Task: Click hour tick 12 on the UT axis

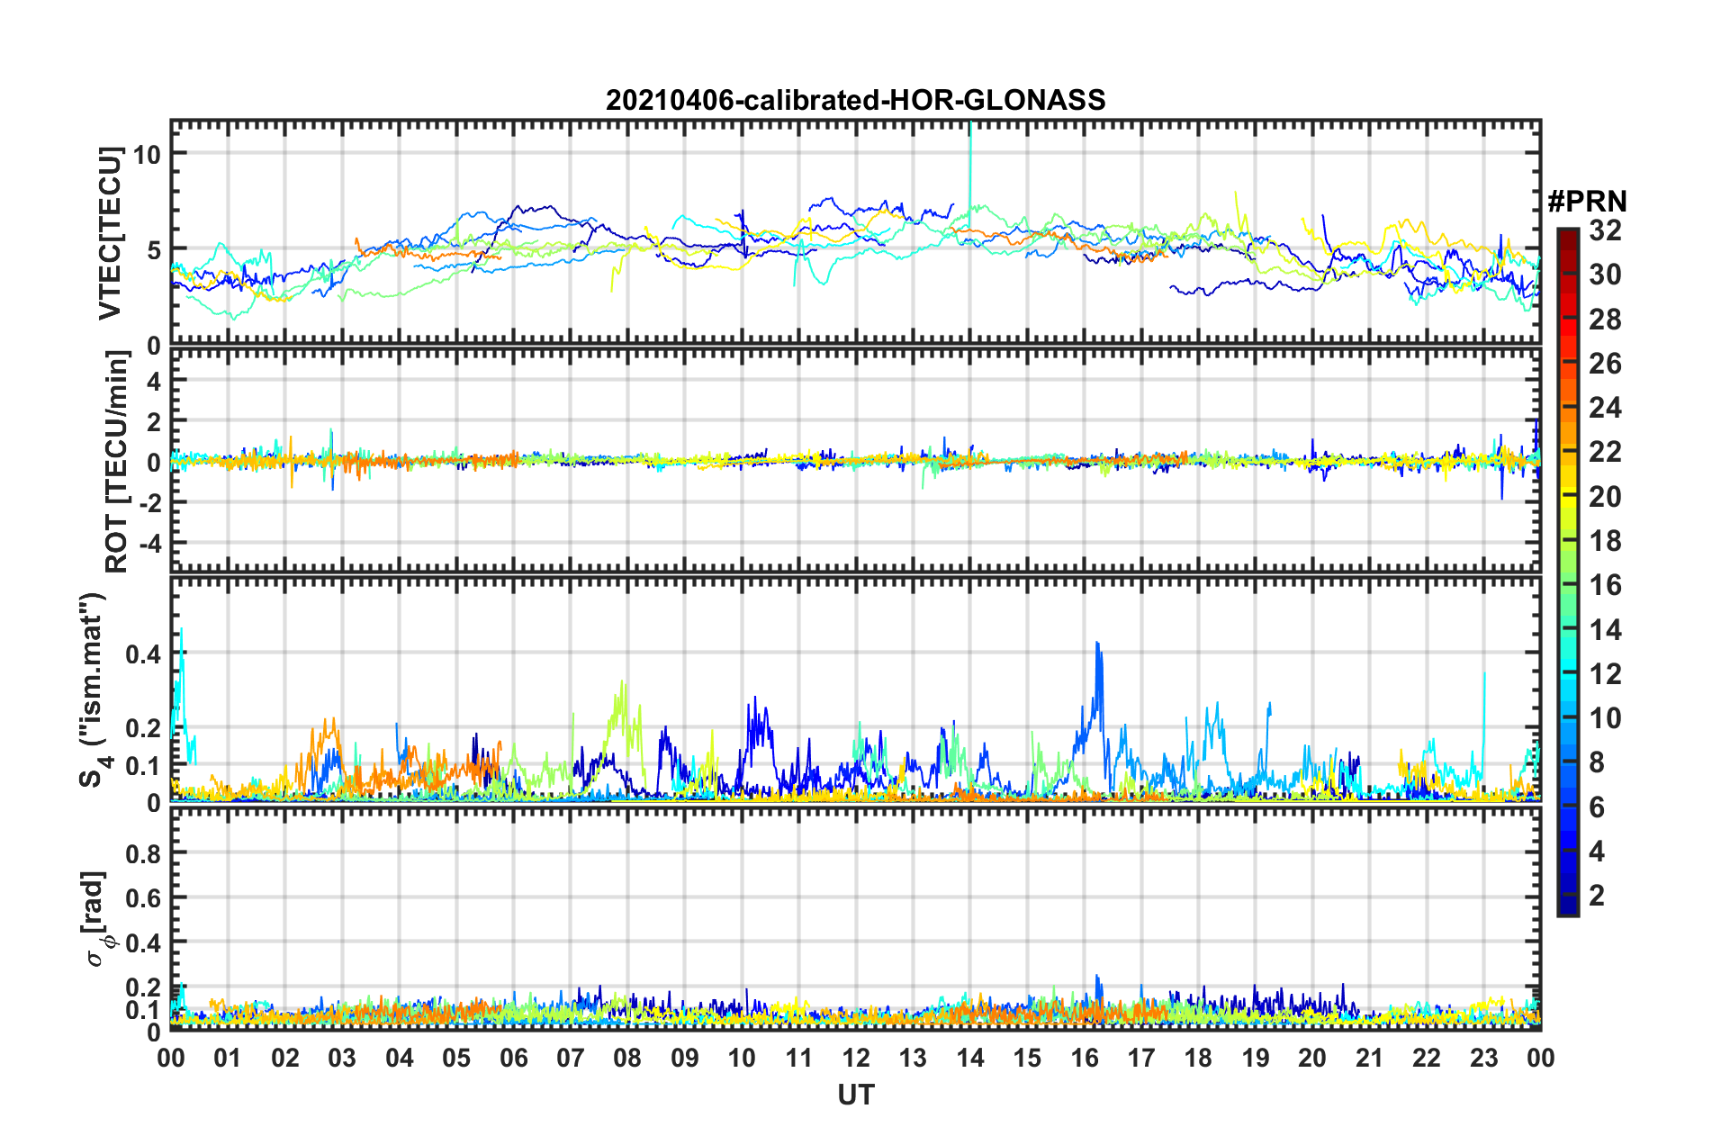Action: pyautogui.click(x=856, y=1058)
